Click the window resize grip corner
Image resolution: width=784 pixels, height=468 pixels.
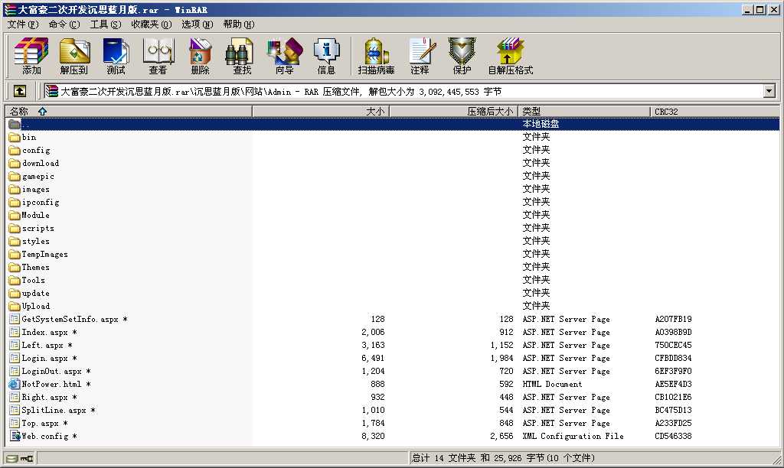tap(776, 459)
